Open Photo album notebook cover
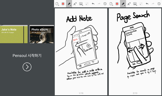162x96 pixels. click(x=42, y=34)
